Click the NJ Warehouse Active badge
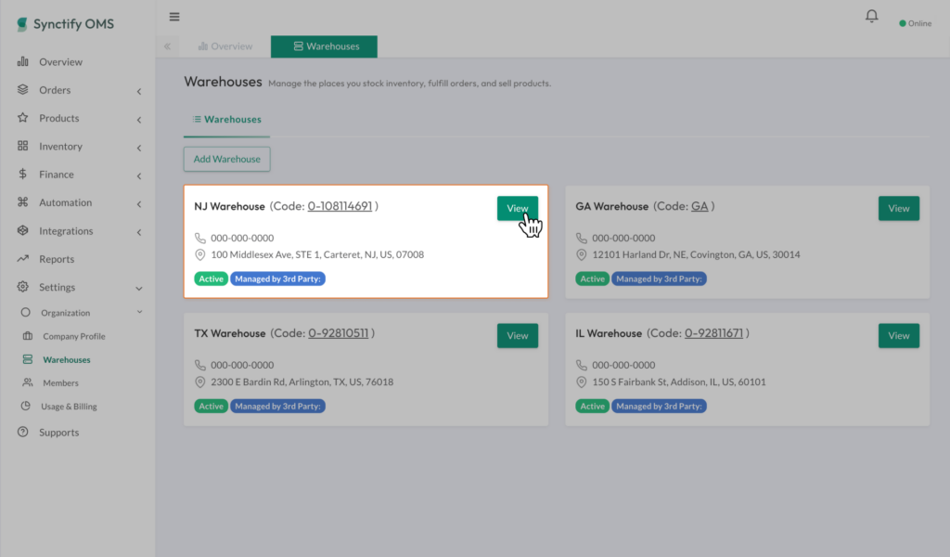 (211, 278)
